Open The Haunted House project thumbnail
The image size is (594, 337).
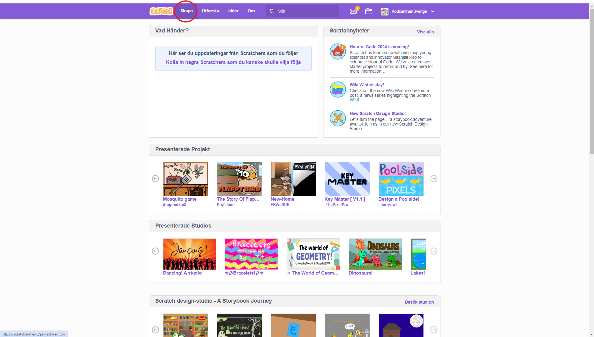(239, 325)
